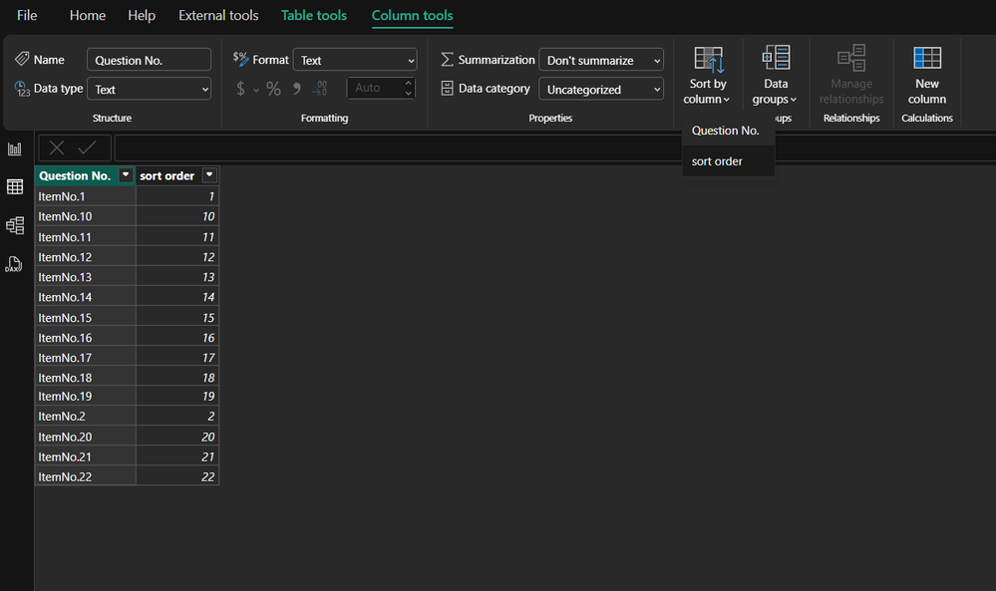This screenshot has width=996, height=591.
Task: Open the sort order column filter dropdown
Action: (x=209, y=175)
